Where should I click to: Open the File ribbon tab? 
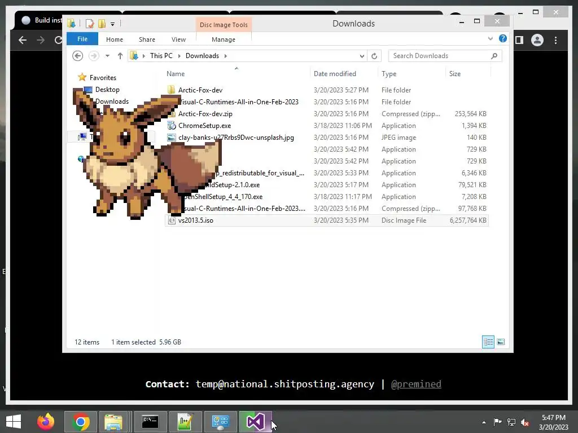click(x=82, y=39)
